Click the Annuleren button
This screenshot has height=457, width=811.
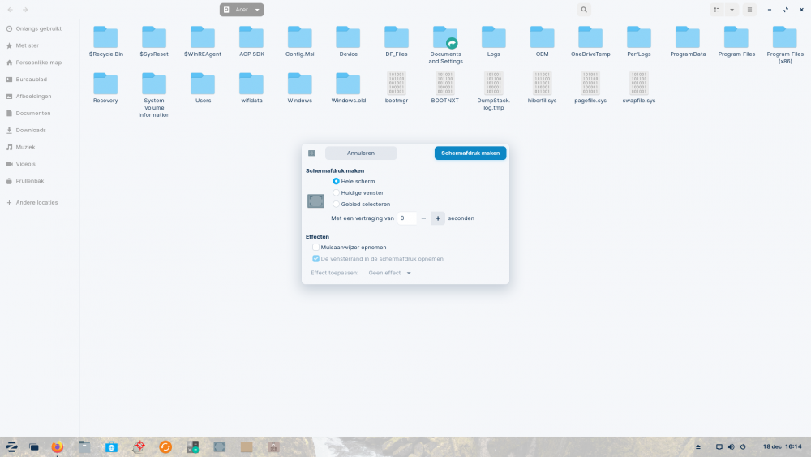pos(361,153)
